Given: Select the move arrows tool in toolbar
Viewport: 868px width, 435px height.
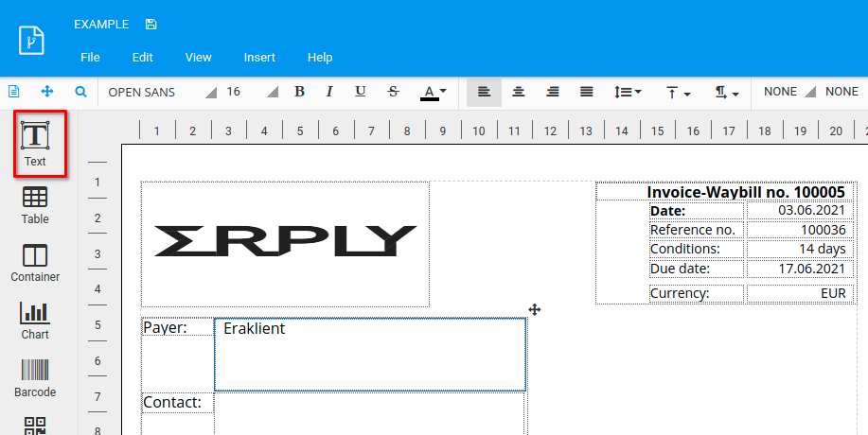Looking at the screenshot, I should pos(47,92).
